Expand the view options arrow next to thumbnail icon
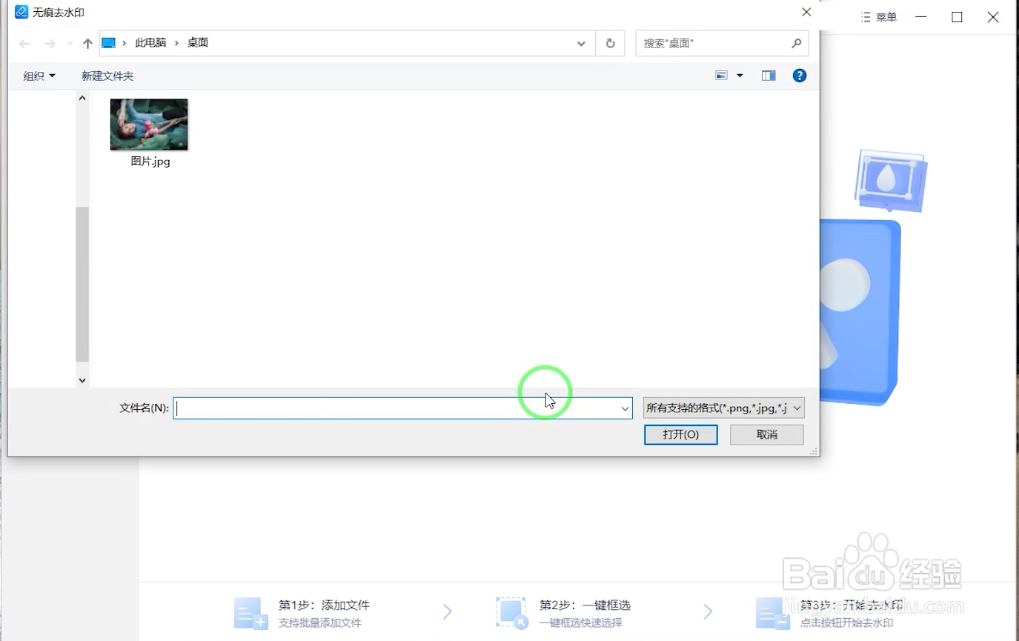 tap(739, 75)
